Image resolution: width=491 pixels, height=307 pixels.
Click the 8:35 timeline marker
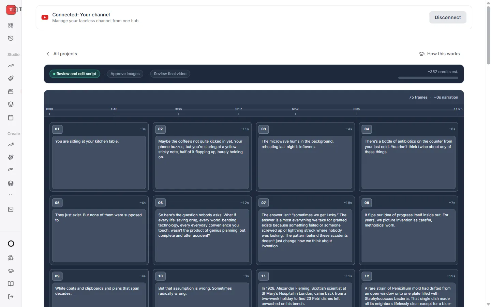[x=357, y=109]
